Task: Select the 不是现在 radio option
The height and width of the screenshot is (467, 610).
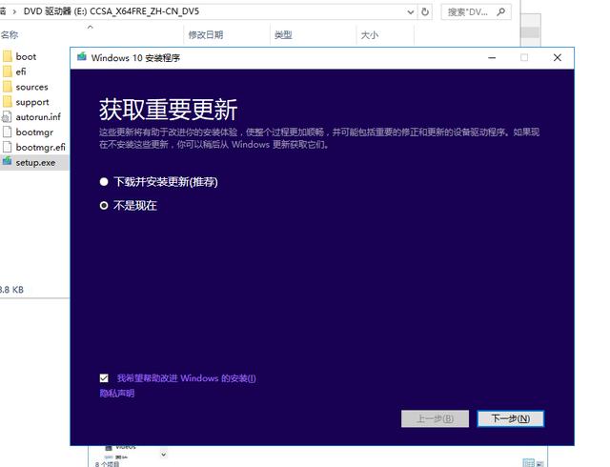Action: coord(104,206)
